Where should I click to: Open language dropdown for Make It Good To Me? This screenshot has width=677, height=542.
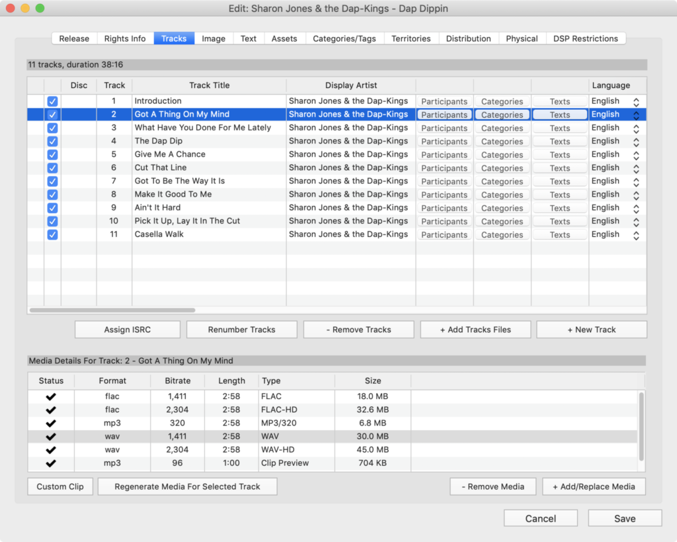(x=636, y=195)
